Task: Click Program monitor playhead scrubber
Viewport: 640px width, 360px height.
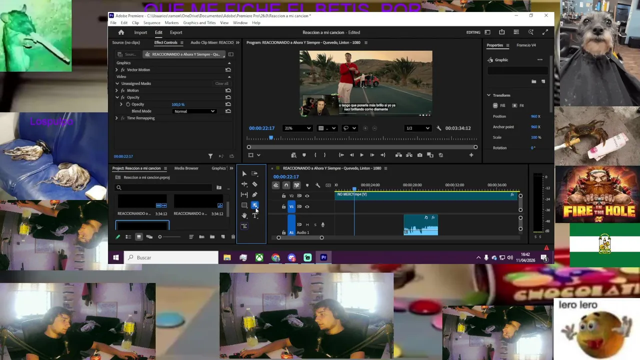Action: click(271, 138)
